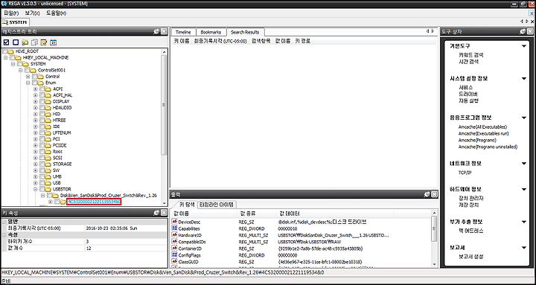Collapse the basic tools section arrow

point(523,46)
